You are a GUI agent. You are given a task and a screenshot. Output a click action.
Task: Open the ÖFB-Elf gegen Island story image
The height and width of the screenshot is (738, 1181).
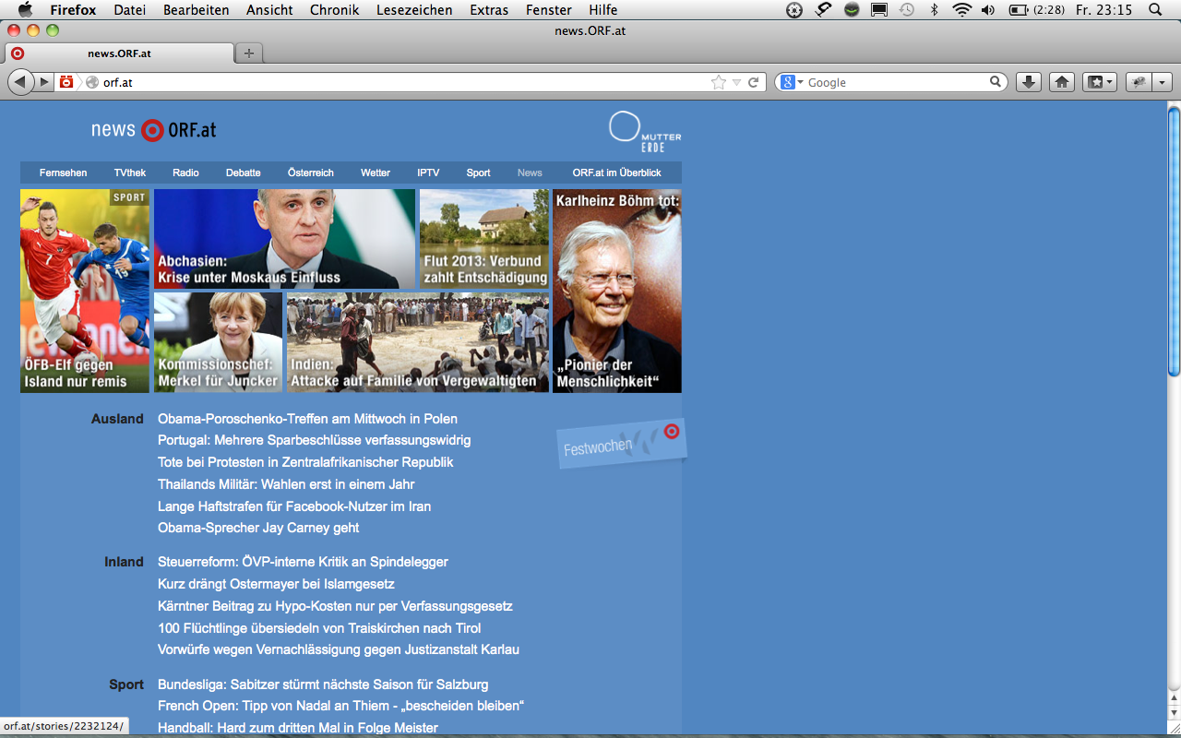pyautogui.click(x=85, y=291)
